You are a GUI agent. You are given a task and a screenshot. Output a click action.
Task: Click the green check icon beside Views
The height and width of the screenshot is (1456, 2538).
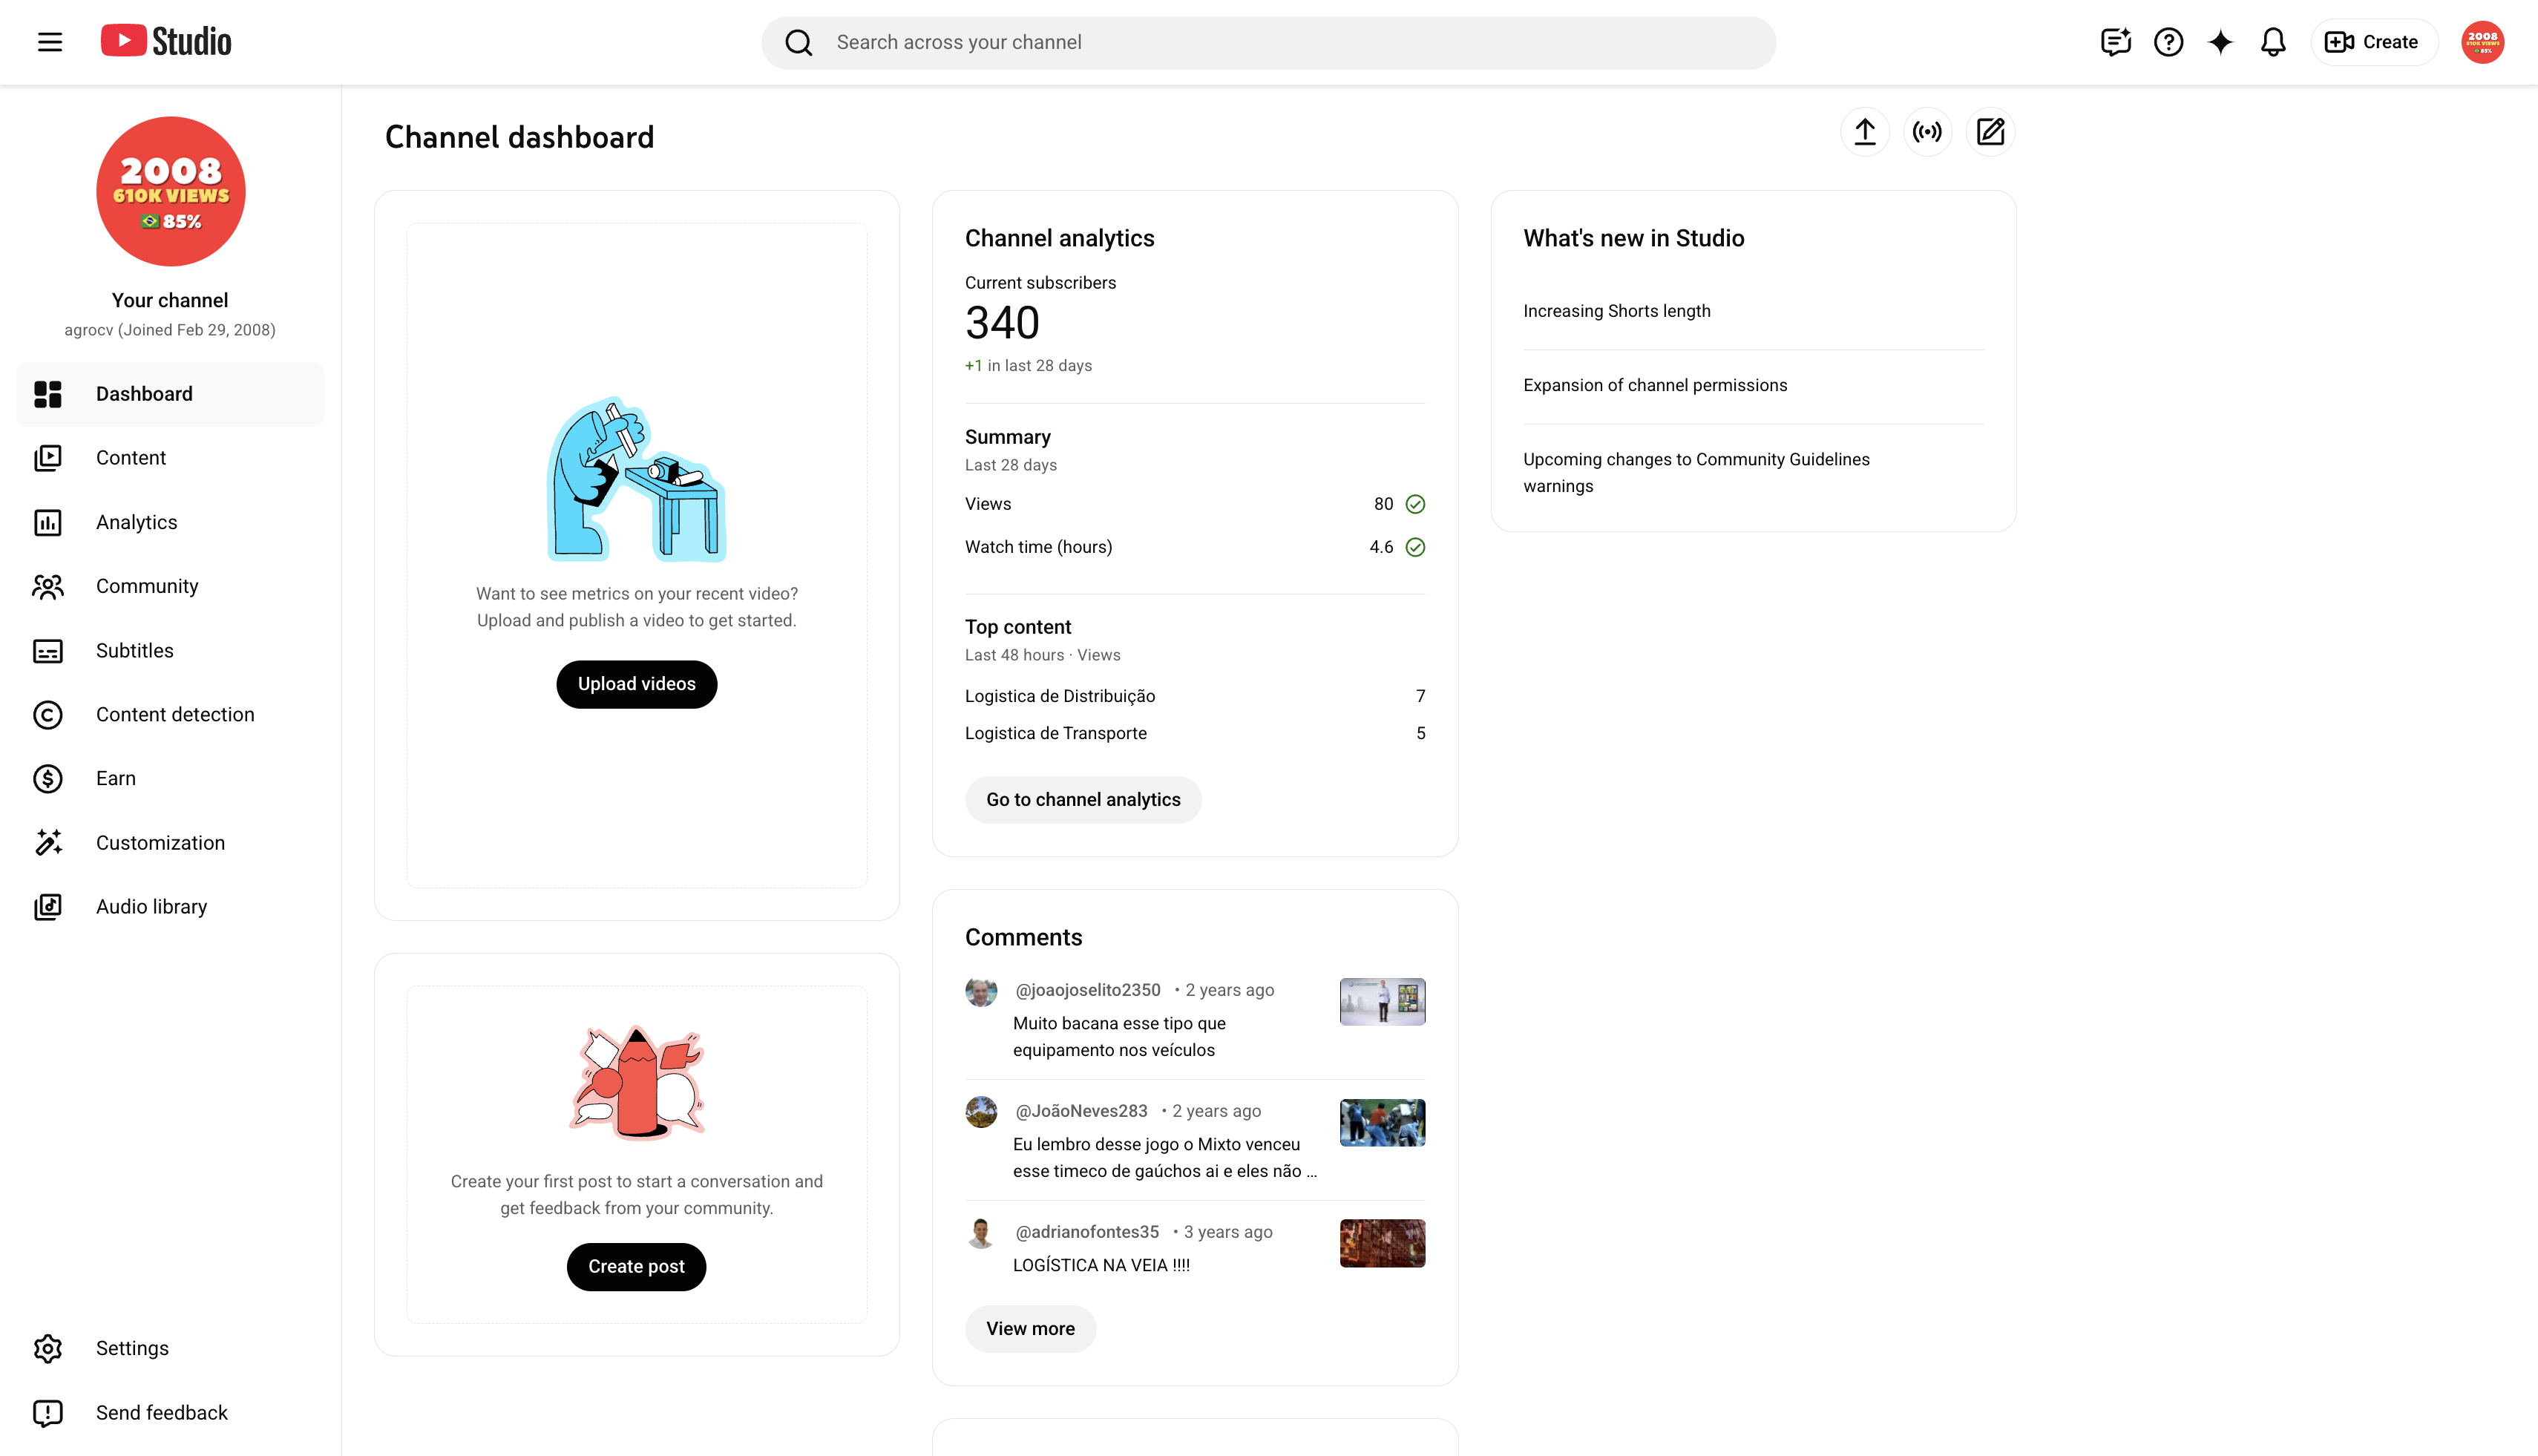click(1415, 504)
